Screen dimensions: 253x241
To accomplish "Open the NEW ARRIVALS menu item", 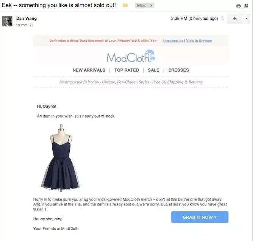I will click(x=89, y=70).
